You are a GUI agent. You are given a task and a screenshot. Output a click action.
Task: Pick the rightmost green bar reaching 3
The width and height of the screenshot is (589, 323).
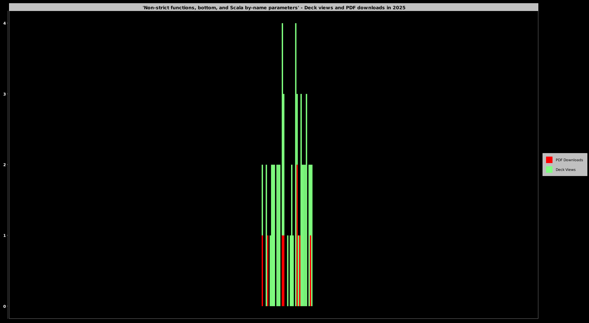point(307,129)
